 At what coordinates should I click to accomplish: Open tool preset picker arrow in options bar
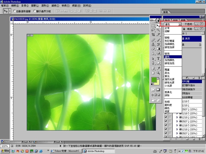[x=10, y=11]
